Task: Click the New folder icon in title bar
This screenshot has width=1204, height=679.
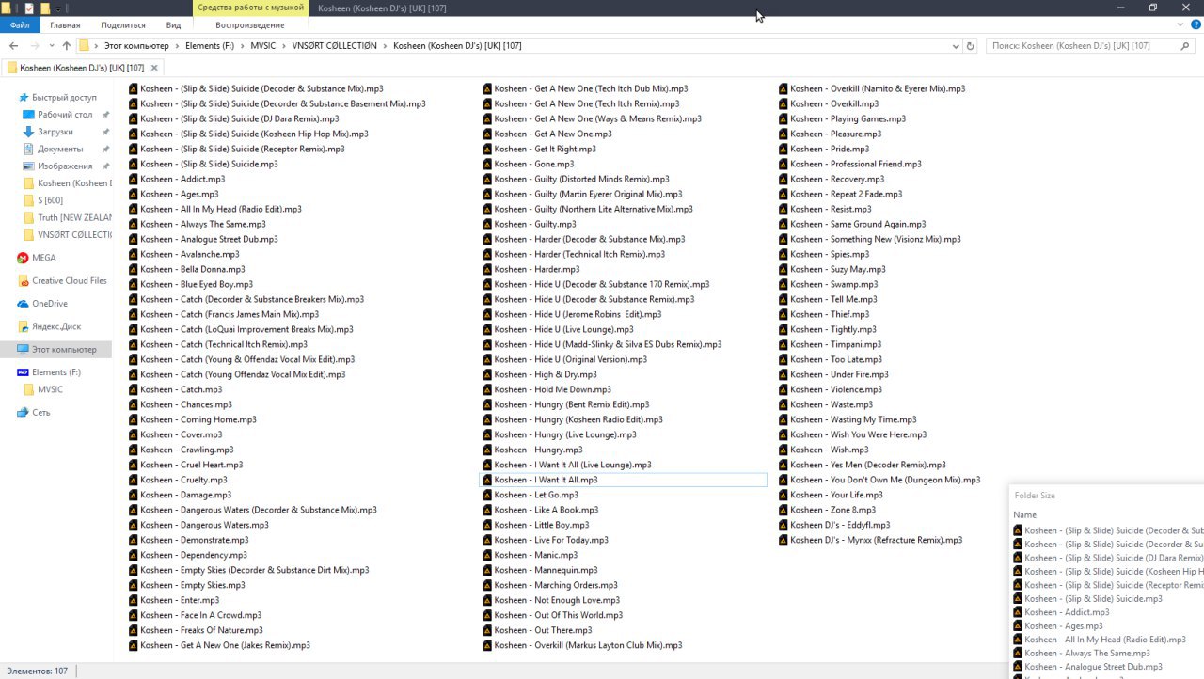Action: [x=44, y=8]
